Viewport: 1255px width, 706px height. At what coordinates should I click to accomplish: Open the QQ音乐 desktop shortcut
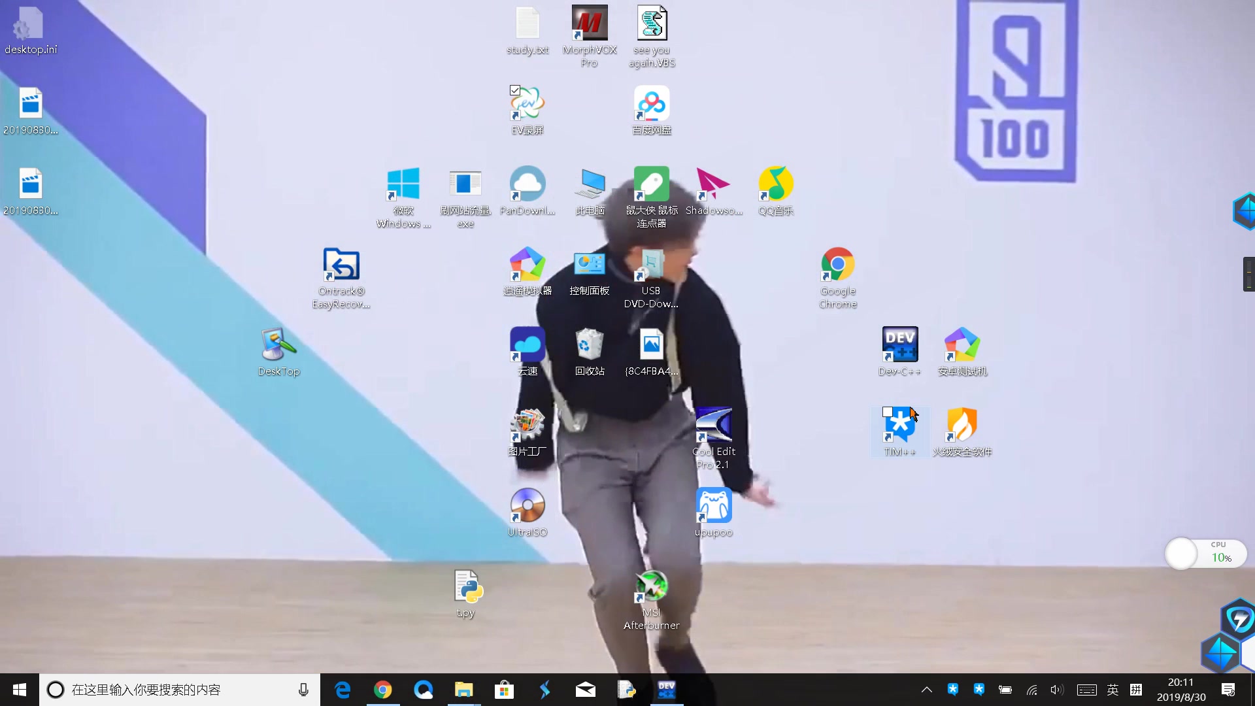775,184
